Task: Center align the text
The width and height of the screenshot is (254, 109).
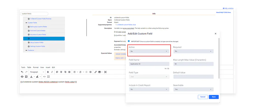Action: click(61, 72)
